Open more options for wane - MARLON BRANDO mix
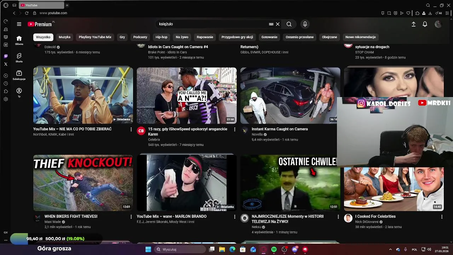The width and height of the screenshot is (453, 255). pyautogui.click(x=234, y=217)
